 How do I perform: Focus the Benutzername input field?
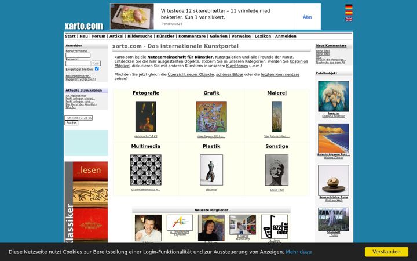(78, 55)
